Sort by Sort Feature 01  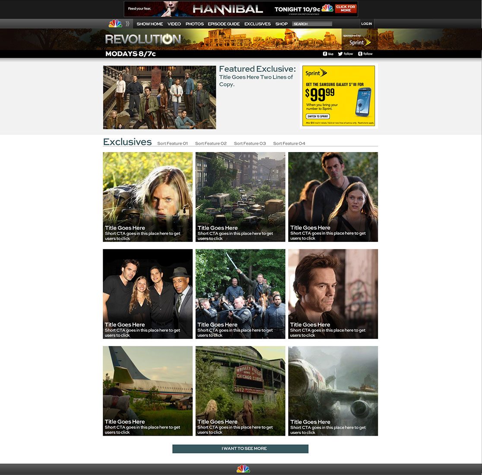(x=172, y=143)
